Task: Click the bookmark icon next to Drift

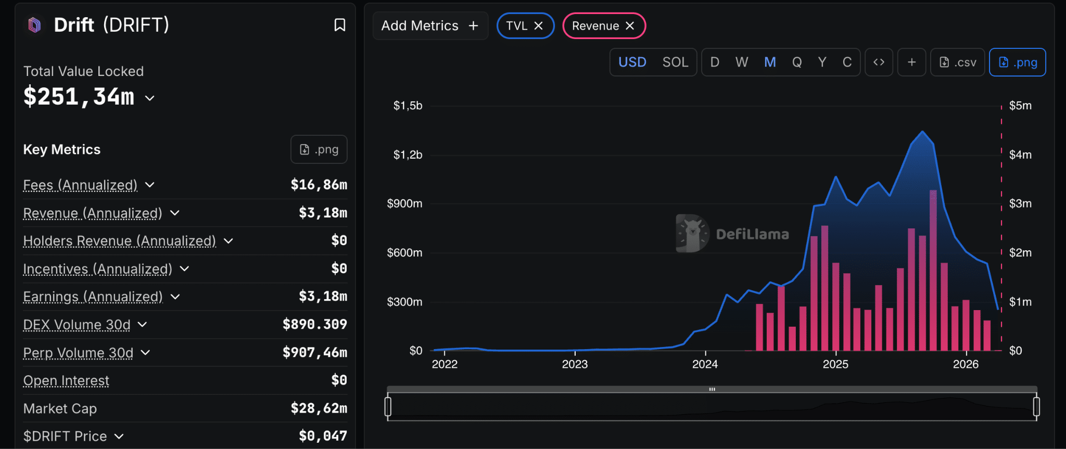Action: [339, 25]
